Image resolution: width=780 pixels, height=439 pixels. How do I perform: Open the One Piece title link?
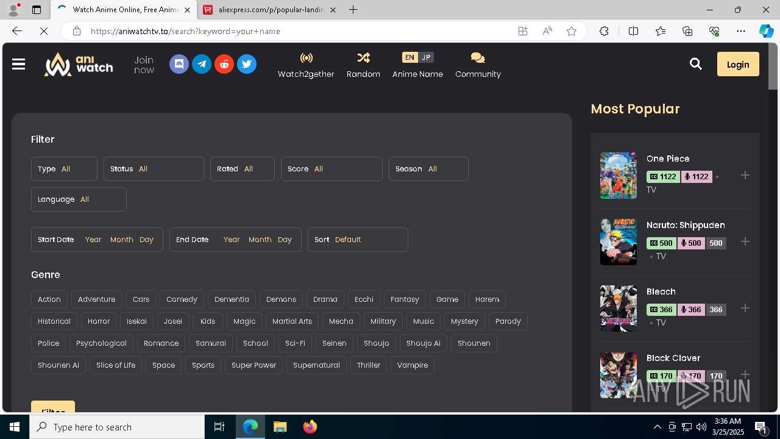click(668, 159)
